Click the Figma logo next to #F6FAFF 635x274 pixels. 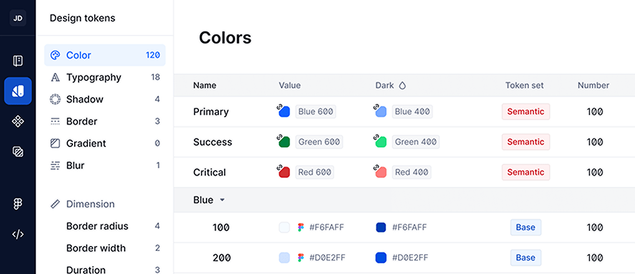tap(301, 227)
